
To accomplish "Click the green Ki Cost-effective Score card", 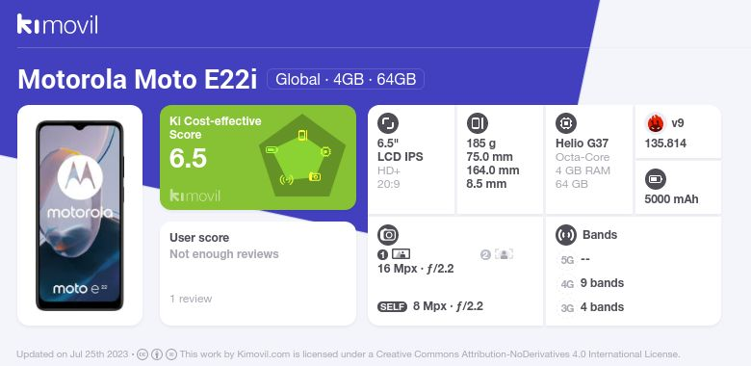I will coord(258,157).
